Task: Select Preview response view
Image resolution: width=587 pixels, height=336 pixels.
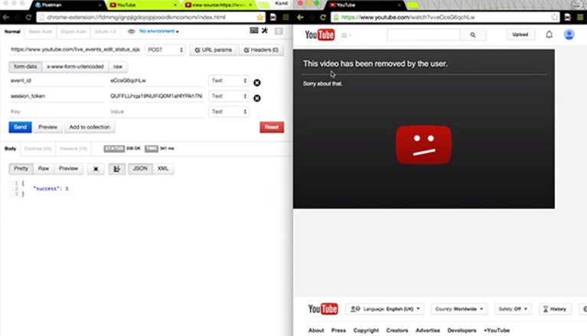Action: point(69,168)
